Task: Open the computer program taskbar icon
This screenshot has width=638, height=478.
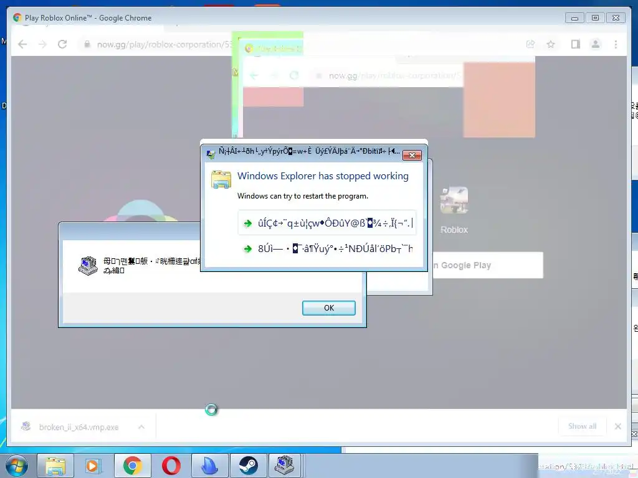Action: pos(284,466)
